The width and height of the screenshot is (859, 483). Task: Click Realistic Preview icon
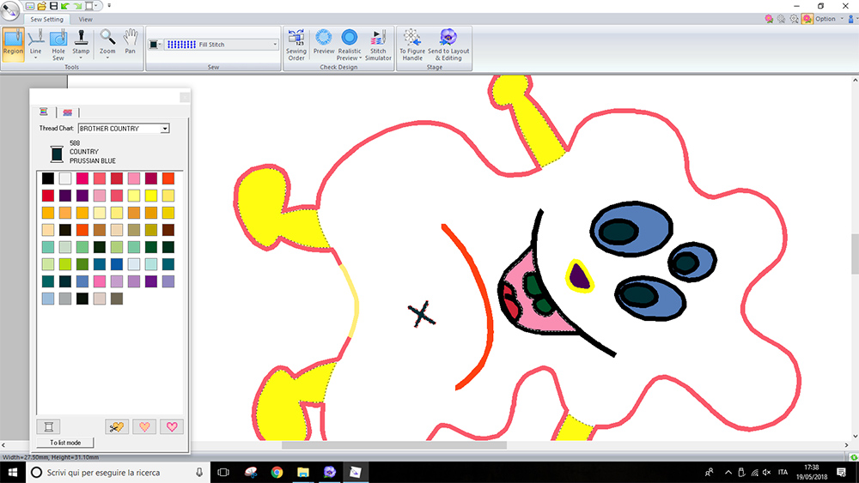tap(350, 38)
